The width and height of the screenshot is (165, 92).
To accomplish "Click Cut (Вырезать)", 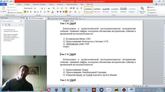I will (x=11, y=7).
